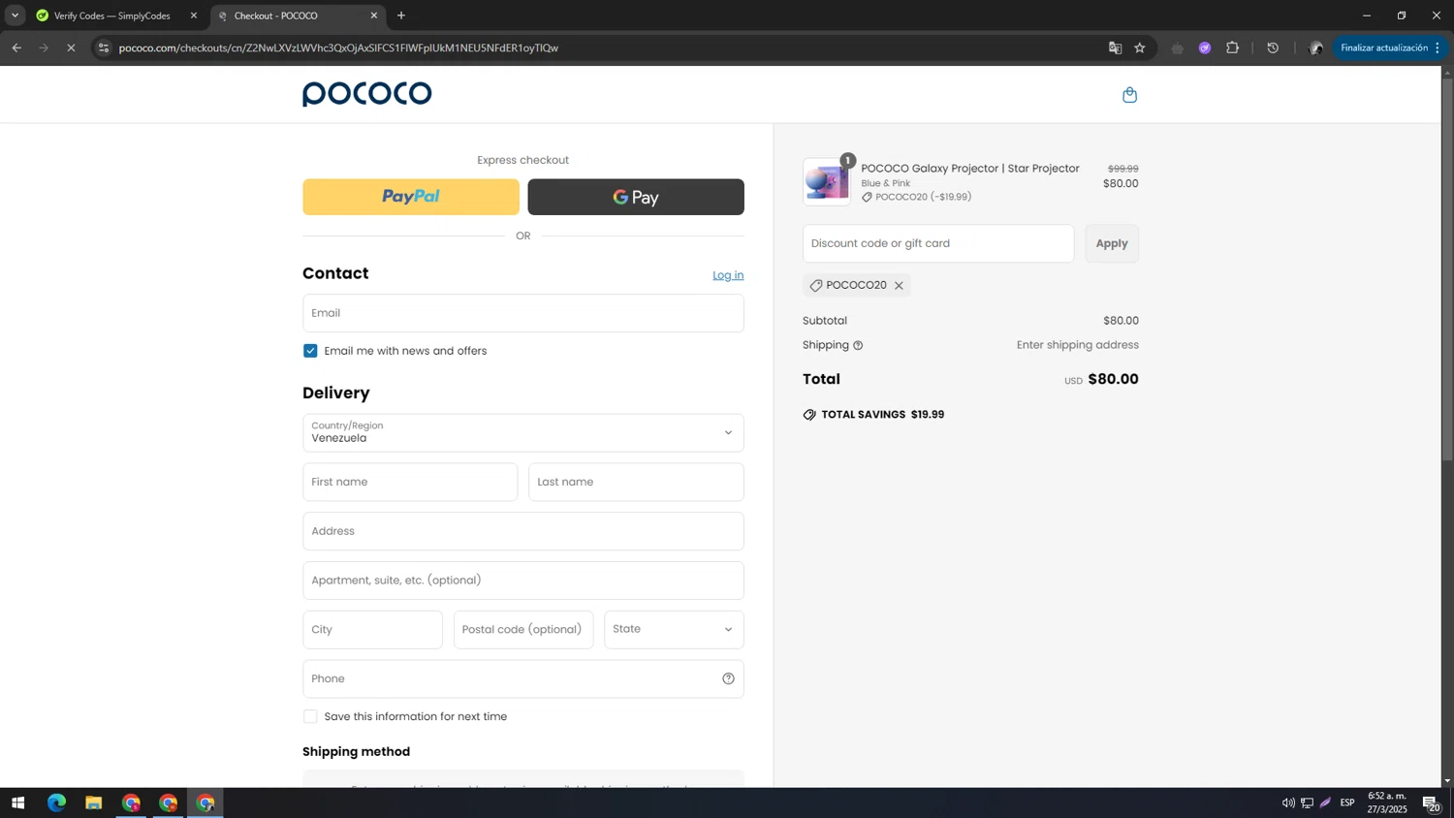This screenshot has width=1454, height=818.
Task: Click the network icon in system tray
Action: [x=1307, y=802]
